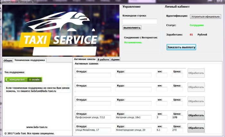Click the earned amount 81
Viewport: 225px width, 137px height.
[x=191, y=34]
